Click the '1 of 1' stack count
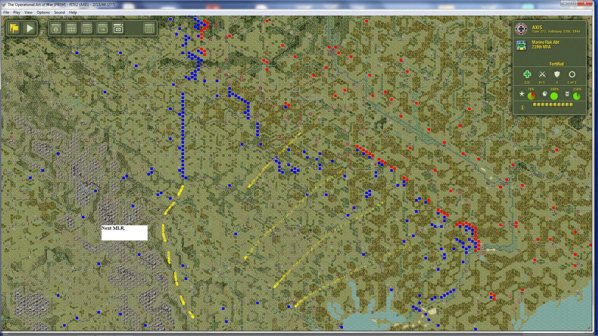The width and height of the screenshot is (598, 336). pyautogui.click(x=572, y=83)
